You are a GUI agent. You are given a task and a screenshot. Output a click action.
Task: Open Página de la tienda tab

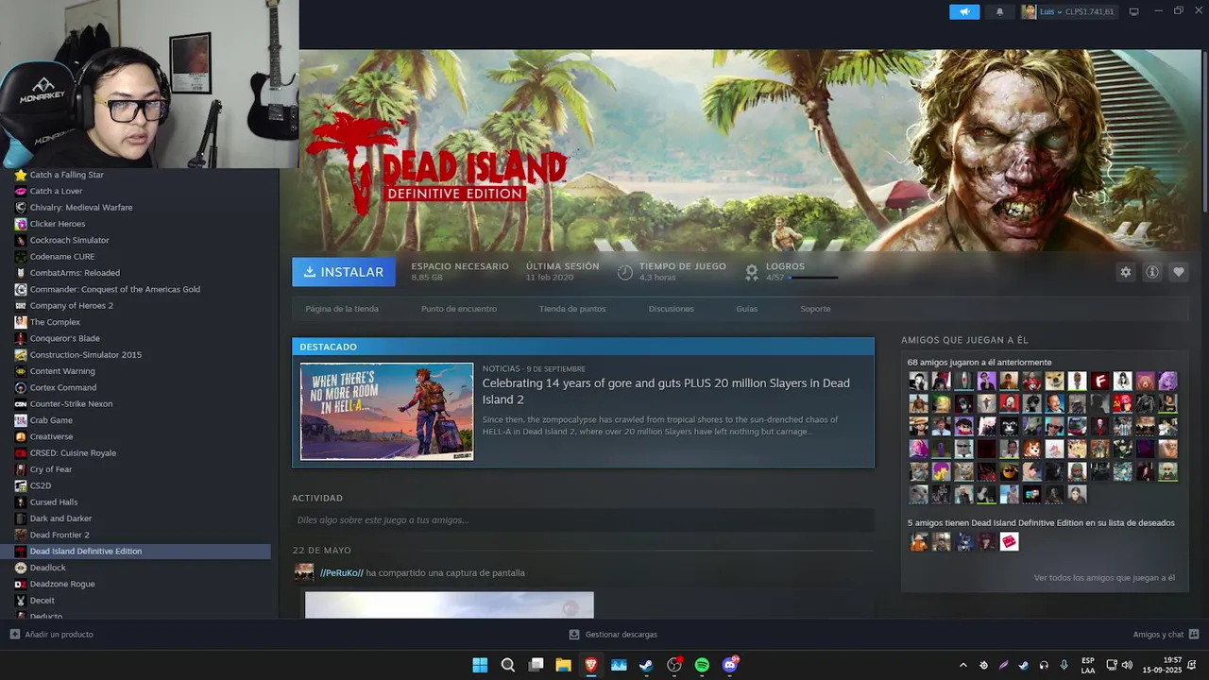coord(342,309)
